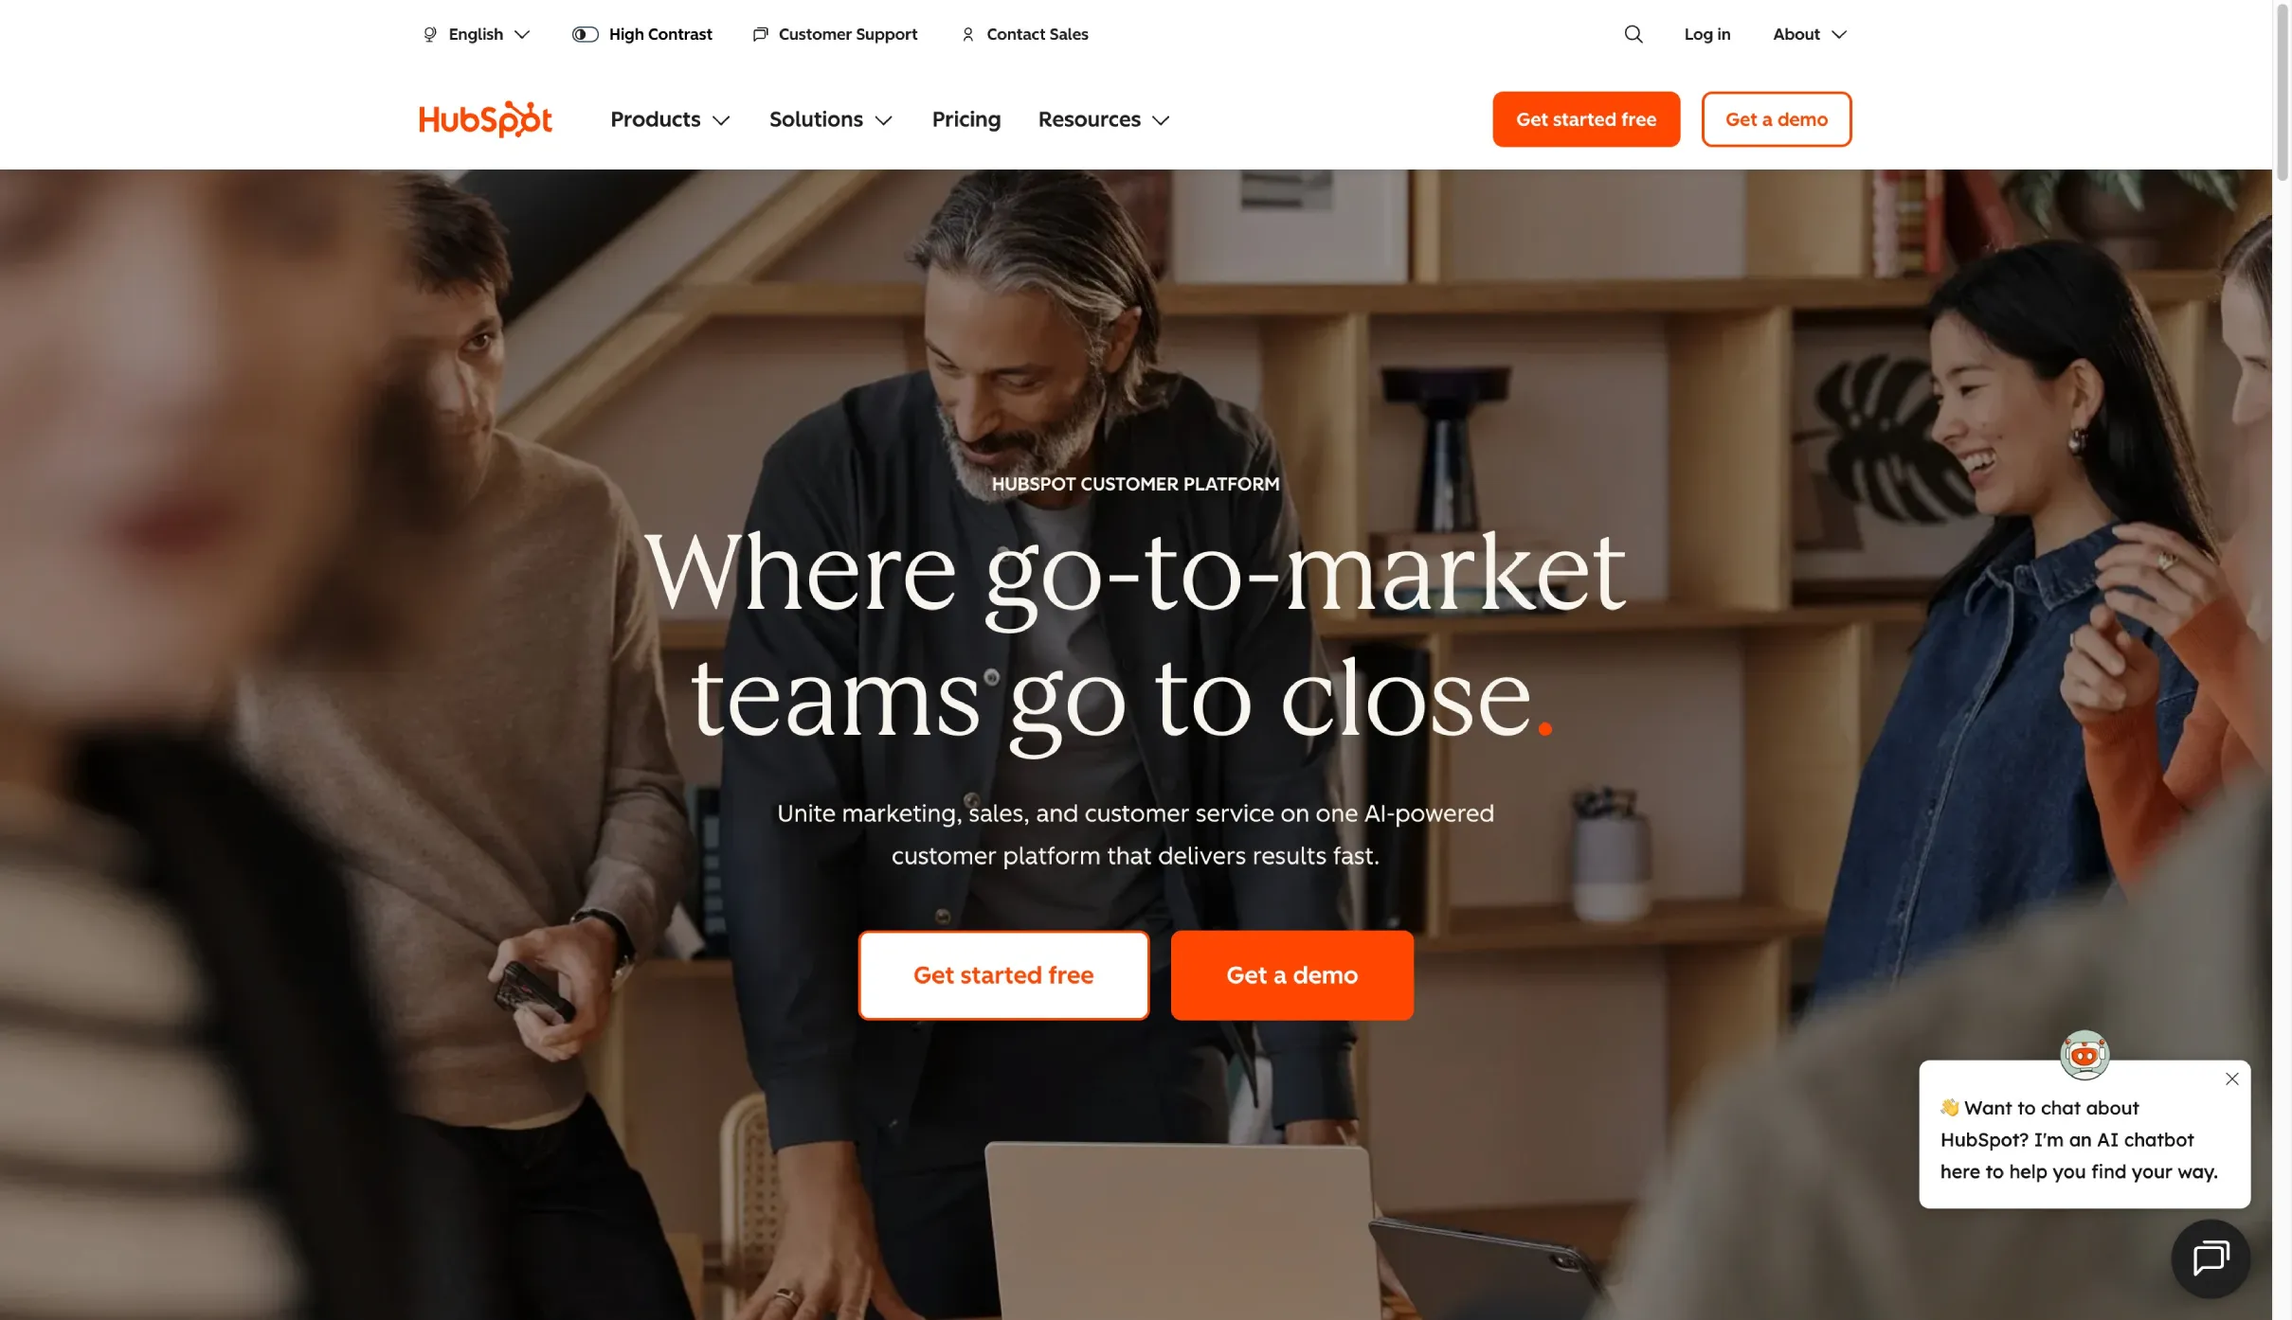Open the Products menu
Image resolution: width=2292 pixels, height=1320 pixels.
coord(670,119)
